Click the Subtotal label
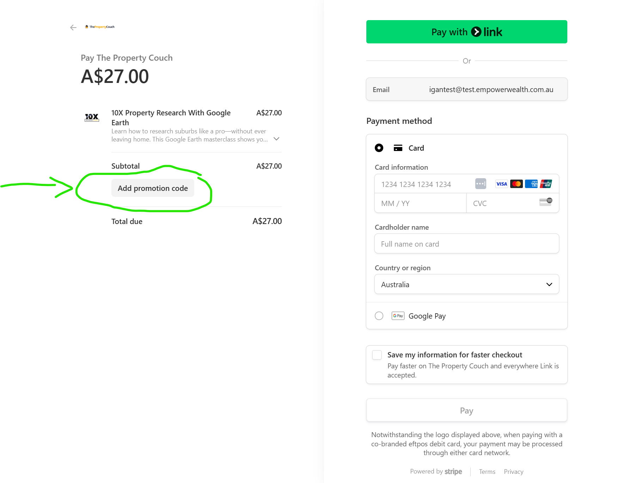 [x=126, y=166]
